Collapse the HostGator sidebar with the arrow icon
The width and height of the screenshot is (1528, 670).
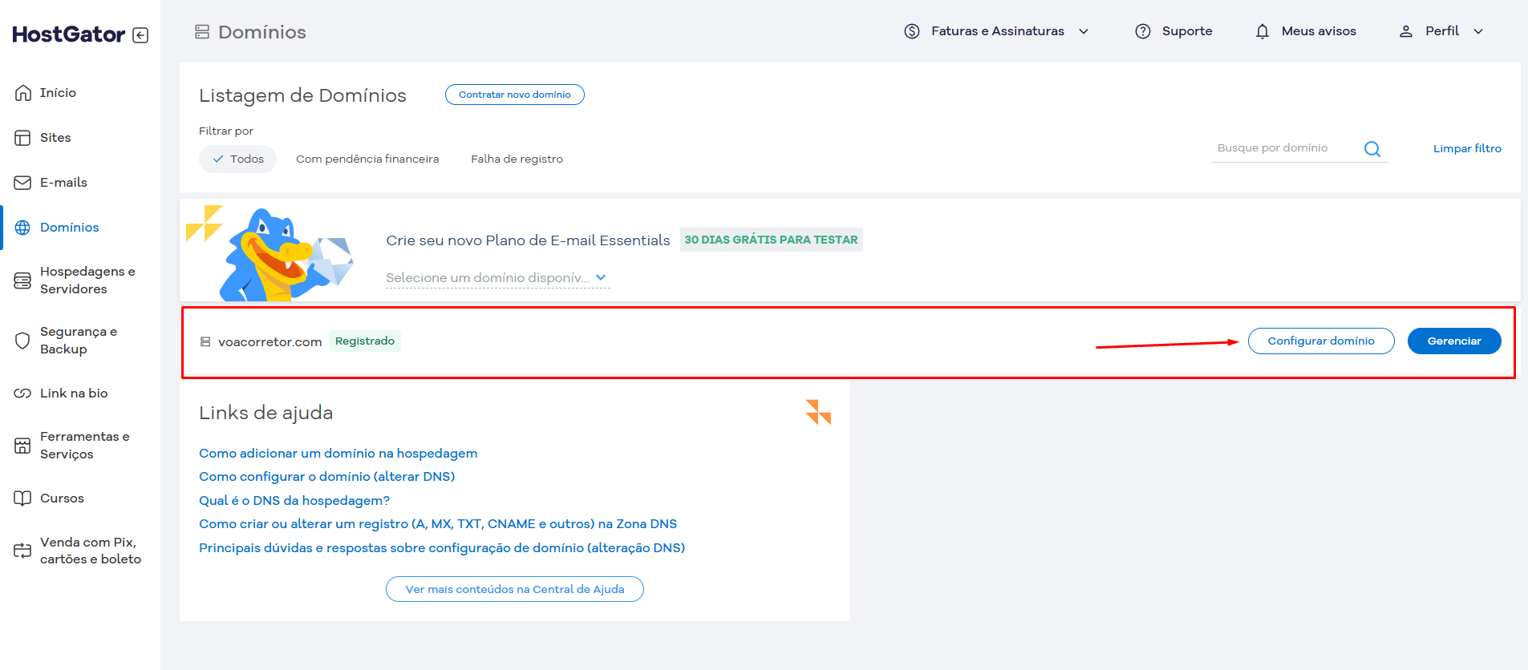coord(140,35)
